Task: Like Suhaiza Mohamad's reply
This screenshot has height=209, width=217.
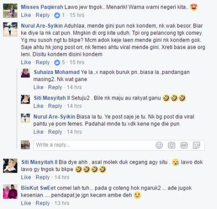Action: 38,87
